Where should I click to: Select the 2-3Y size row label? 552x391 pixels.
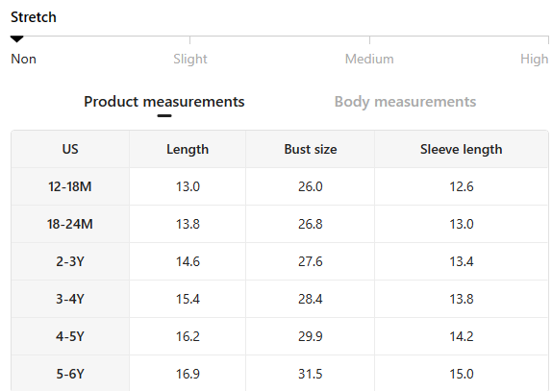click(70, 261)
